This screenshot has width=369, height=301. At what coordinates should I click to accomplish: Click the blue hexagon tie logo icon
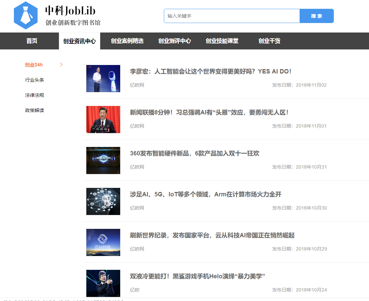26,16
